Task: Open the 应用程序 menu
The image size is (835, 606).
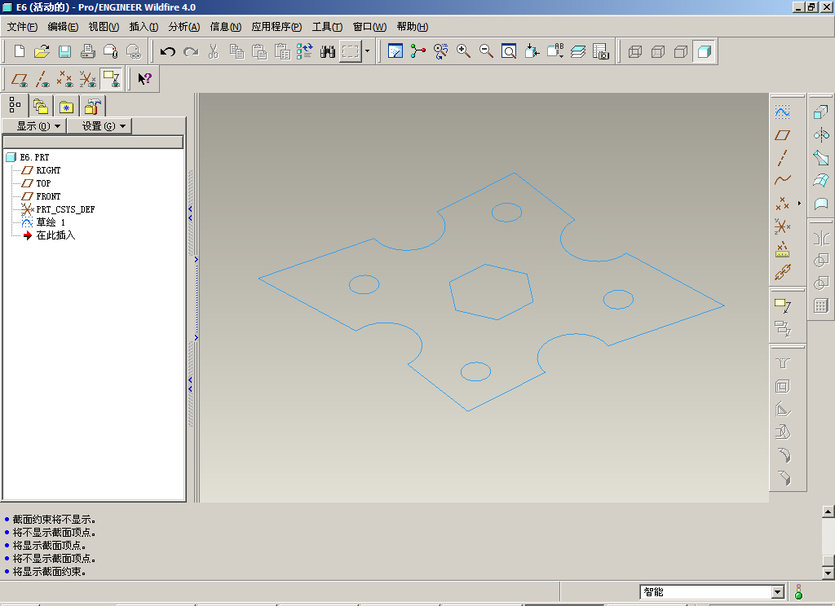Action: pyautogui.click(x=277, y=27)
